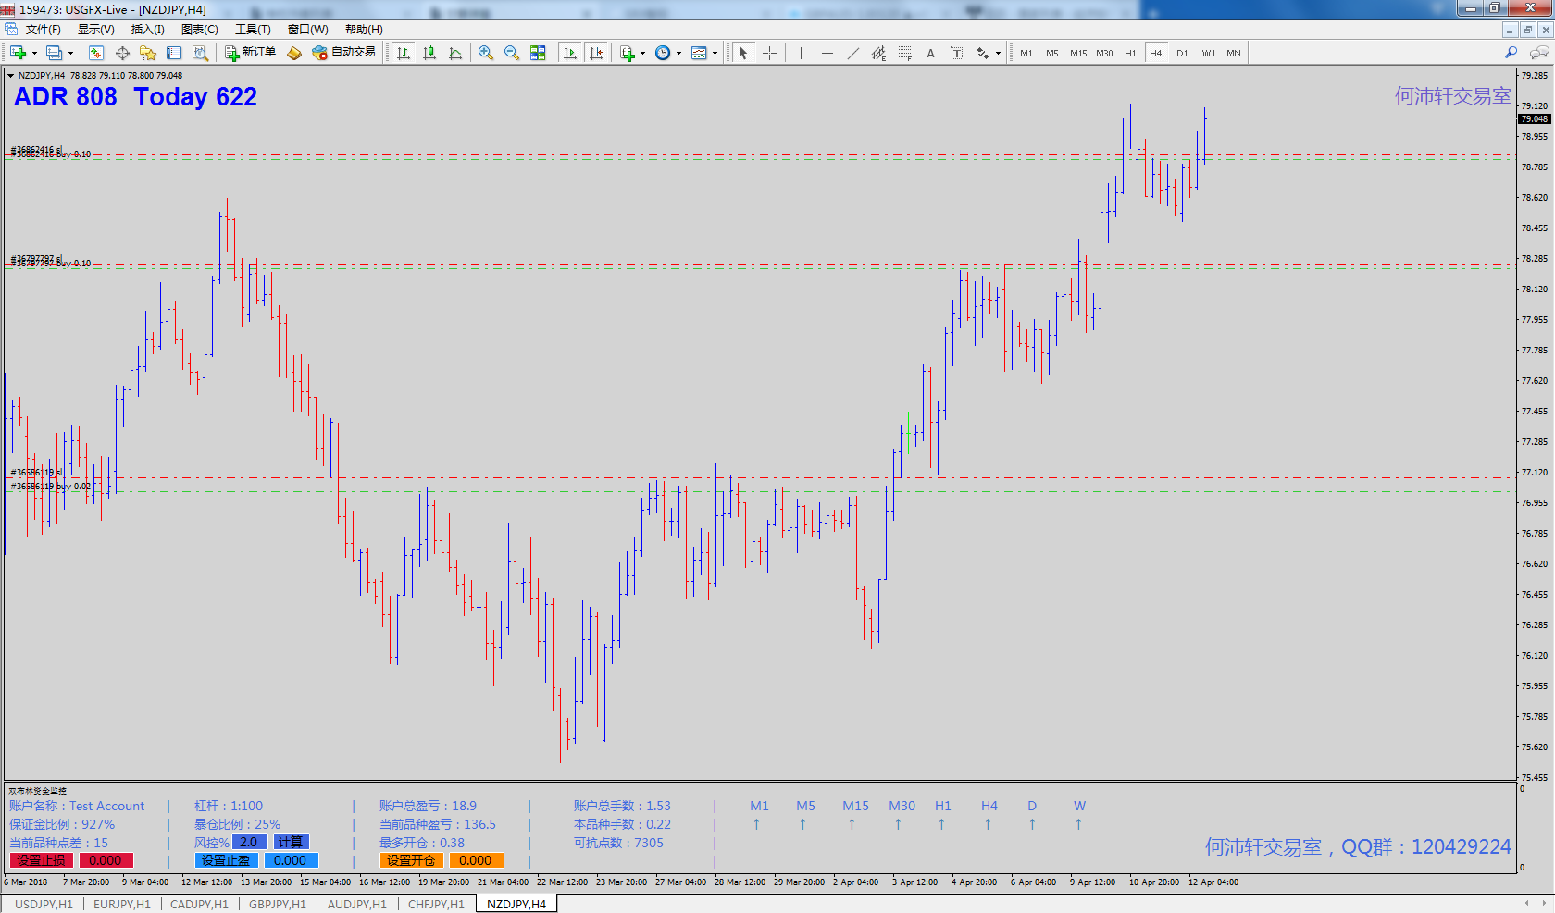Open the Data Window crosshair icon
This screenshot has width=1555, height=913.
pyautogui.click(x=122, y=53)
